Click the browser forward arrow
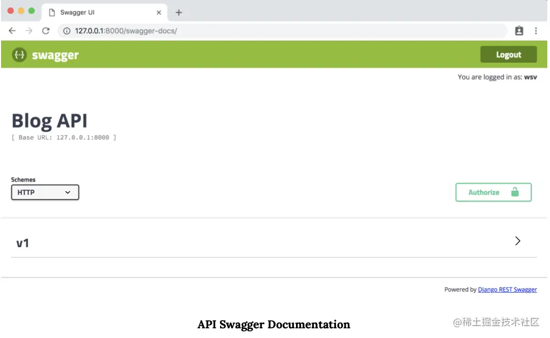550x338 pixels. click(x=29, y=31)
